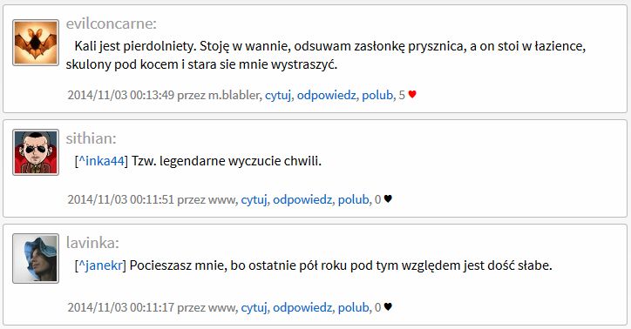Quote lavinka's post with cytuj
Image resolution: width=631 pixels, height=329 pixels.
(x=254, y=308)
